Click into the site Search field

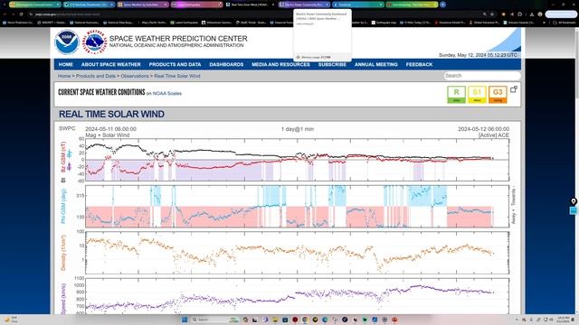482,76
